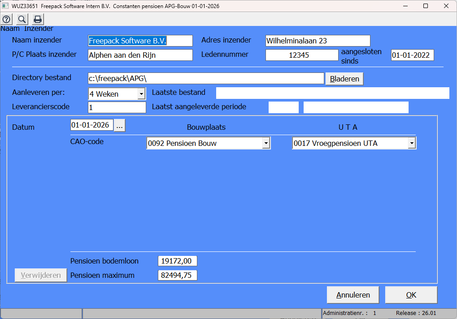The height and width of the screenshot is (319, 457).
Task: Click the magnifying glass search icon
Action: click(x=22, y=19)
